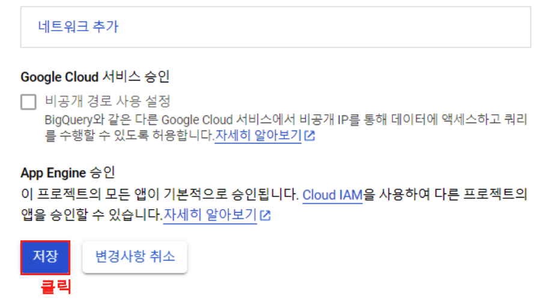
Task: Enable the 비공개 경로 사용 설정 checkbox
Action: pyautogui.click(x=28, y=102)
